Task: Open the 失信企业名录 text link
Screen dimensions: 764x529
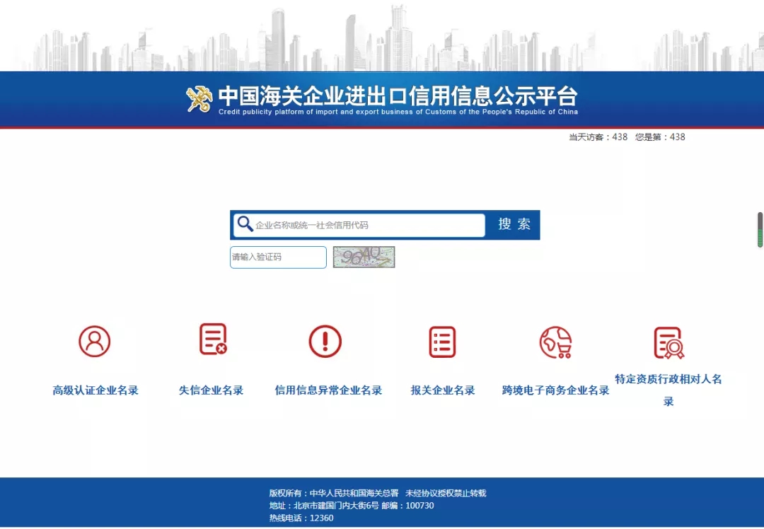Action: (x=210, y=390)
